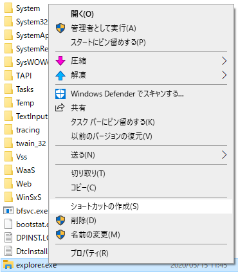Viewport: 238px width, 274px height.
Task: Select コピー(C) menu entry
Action: (x=141, y=188)
